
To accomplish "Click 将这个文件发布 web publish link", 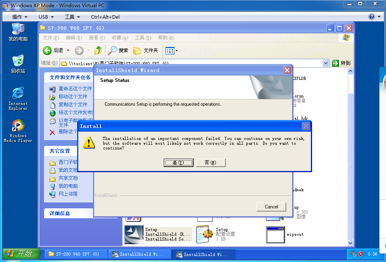I will pos(76,113).
